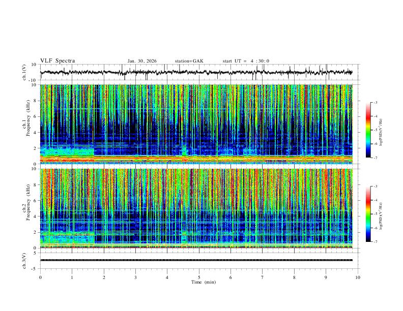
Task: Click the upper log(PSD) colorbar label
Action: (381, 133)
